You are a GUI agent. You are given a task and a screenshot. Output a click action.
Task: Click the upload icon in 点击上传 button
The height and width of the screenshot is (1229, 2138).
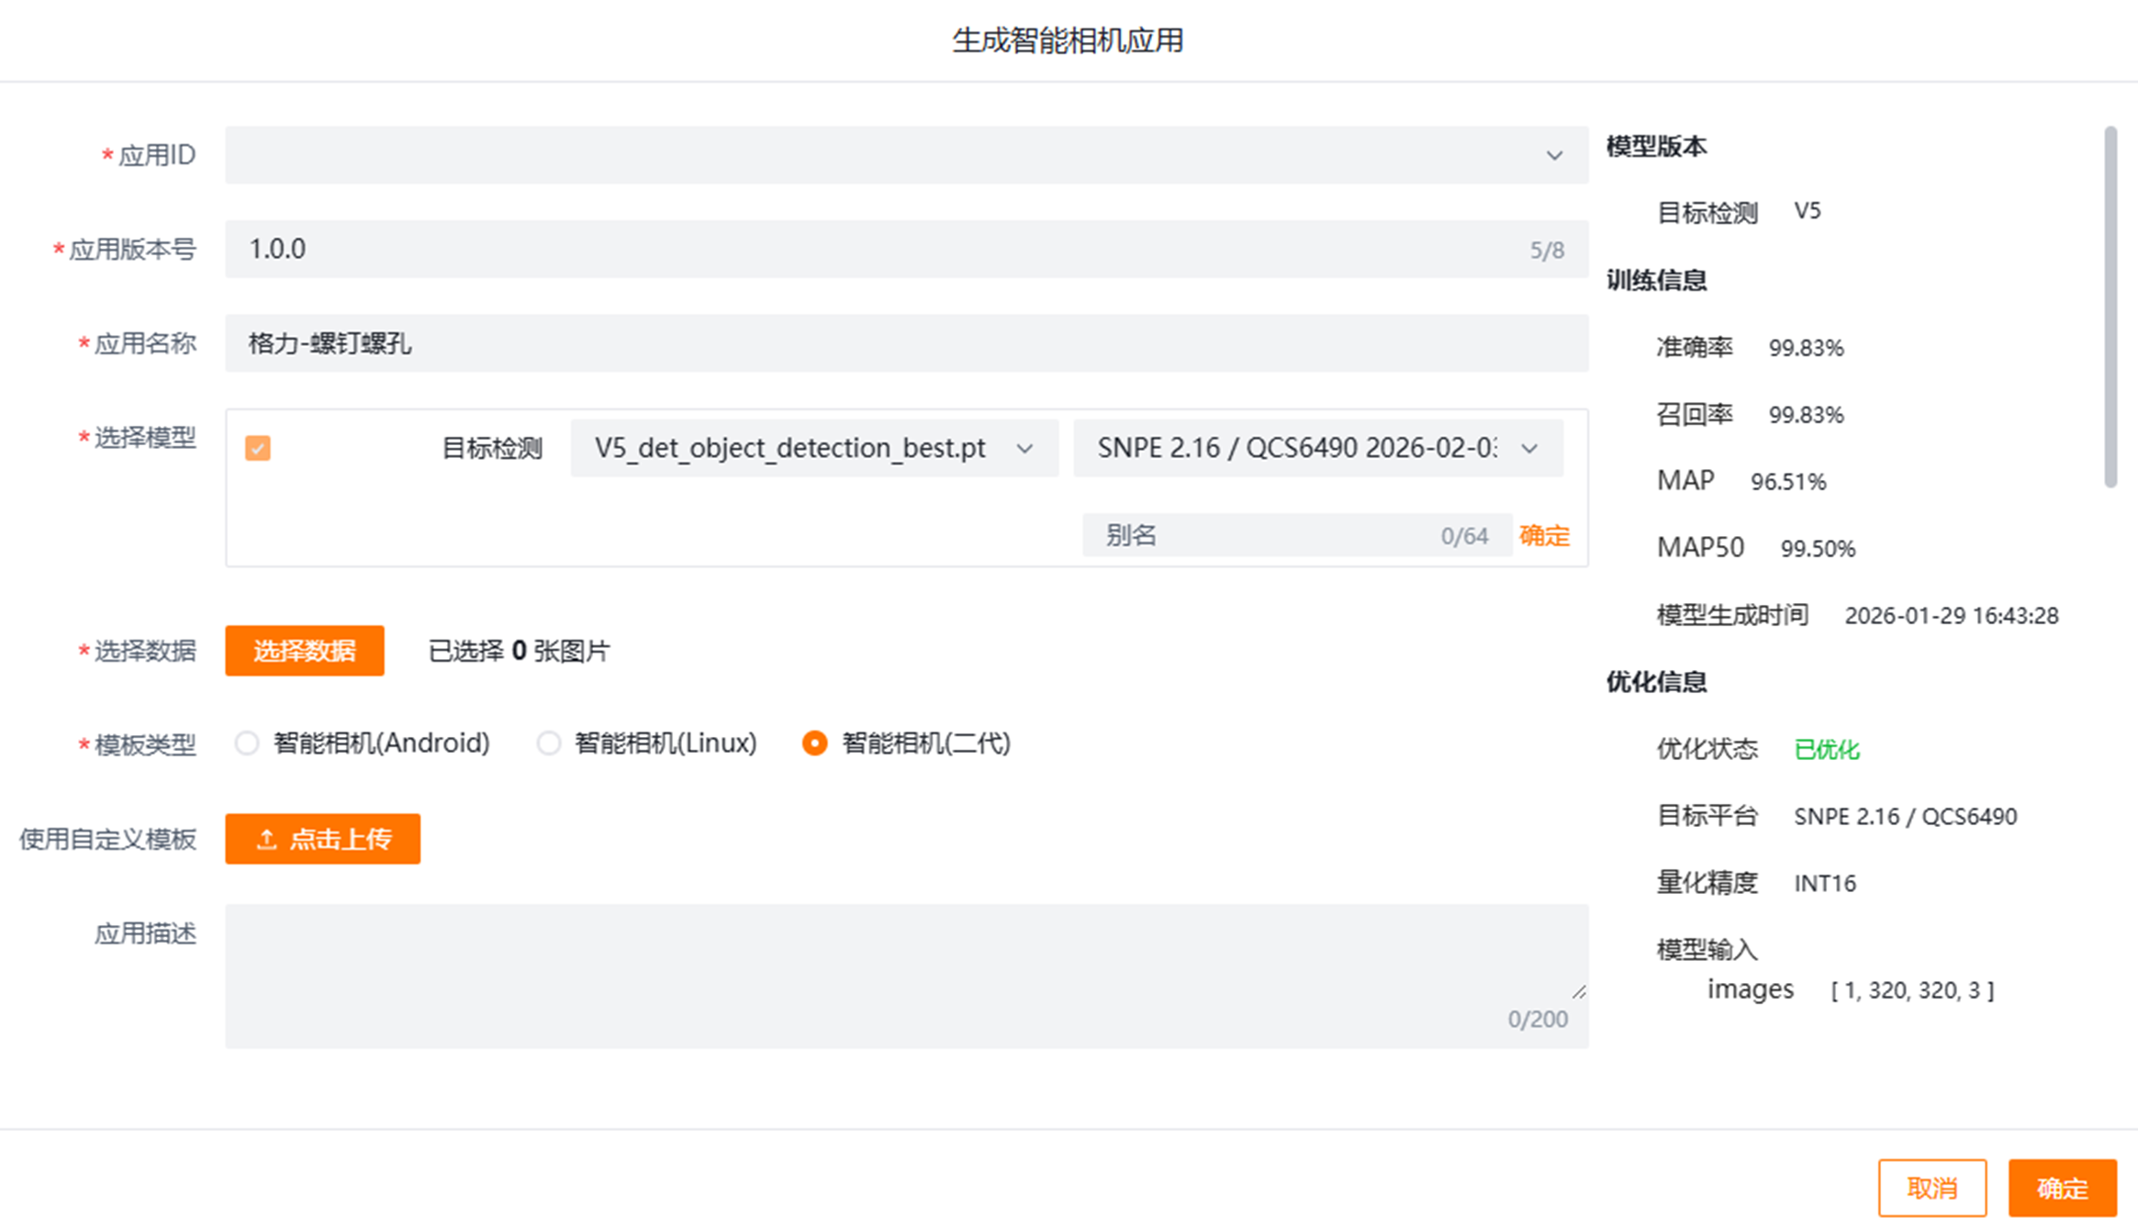(266, 839)
